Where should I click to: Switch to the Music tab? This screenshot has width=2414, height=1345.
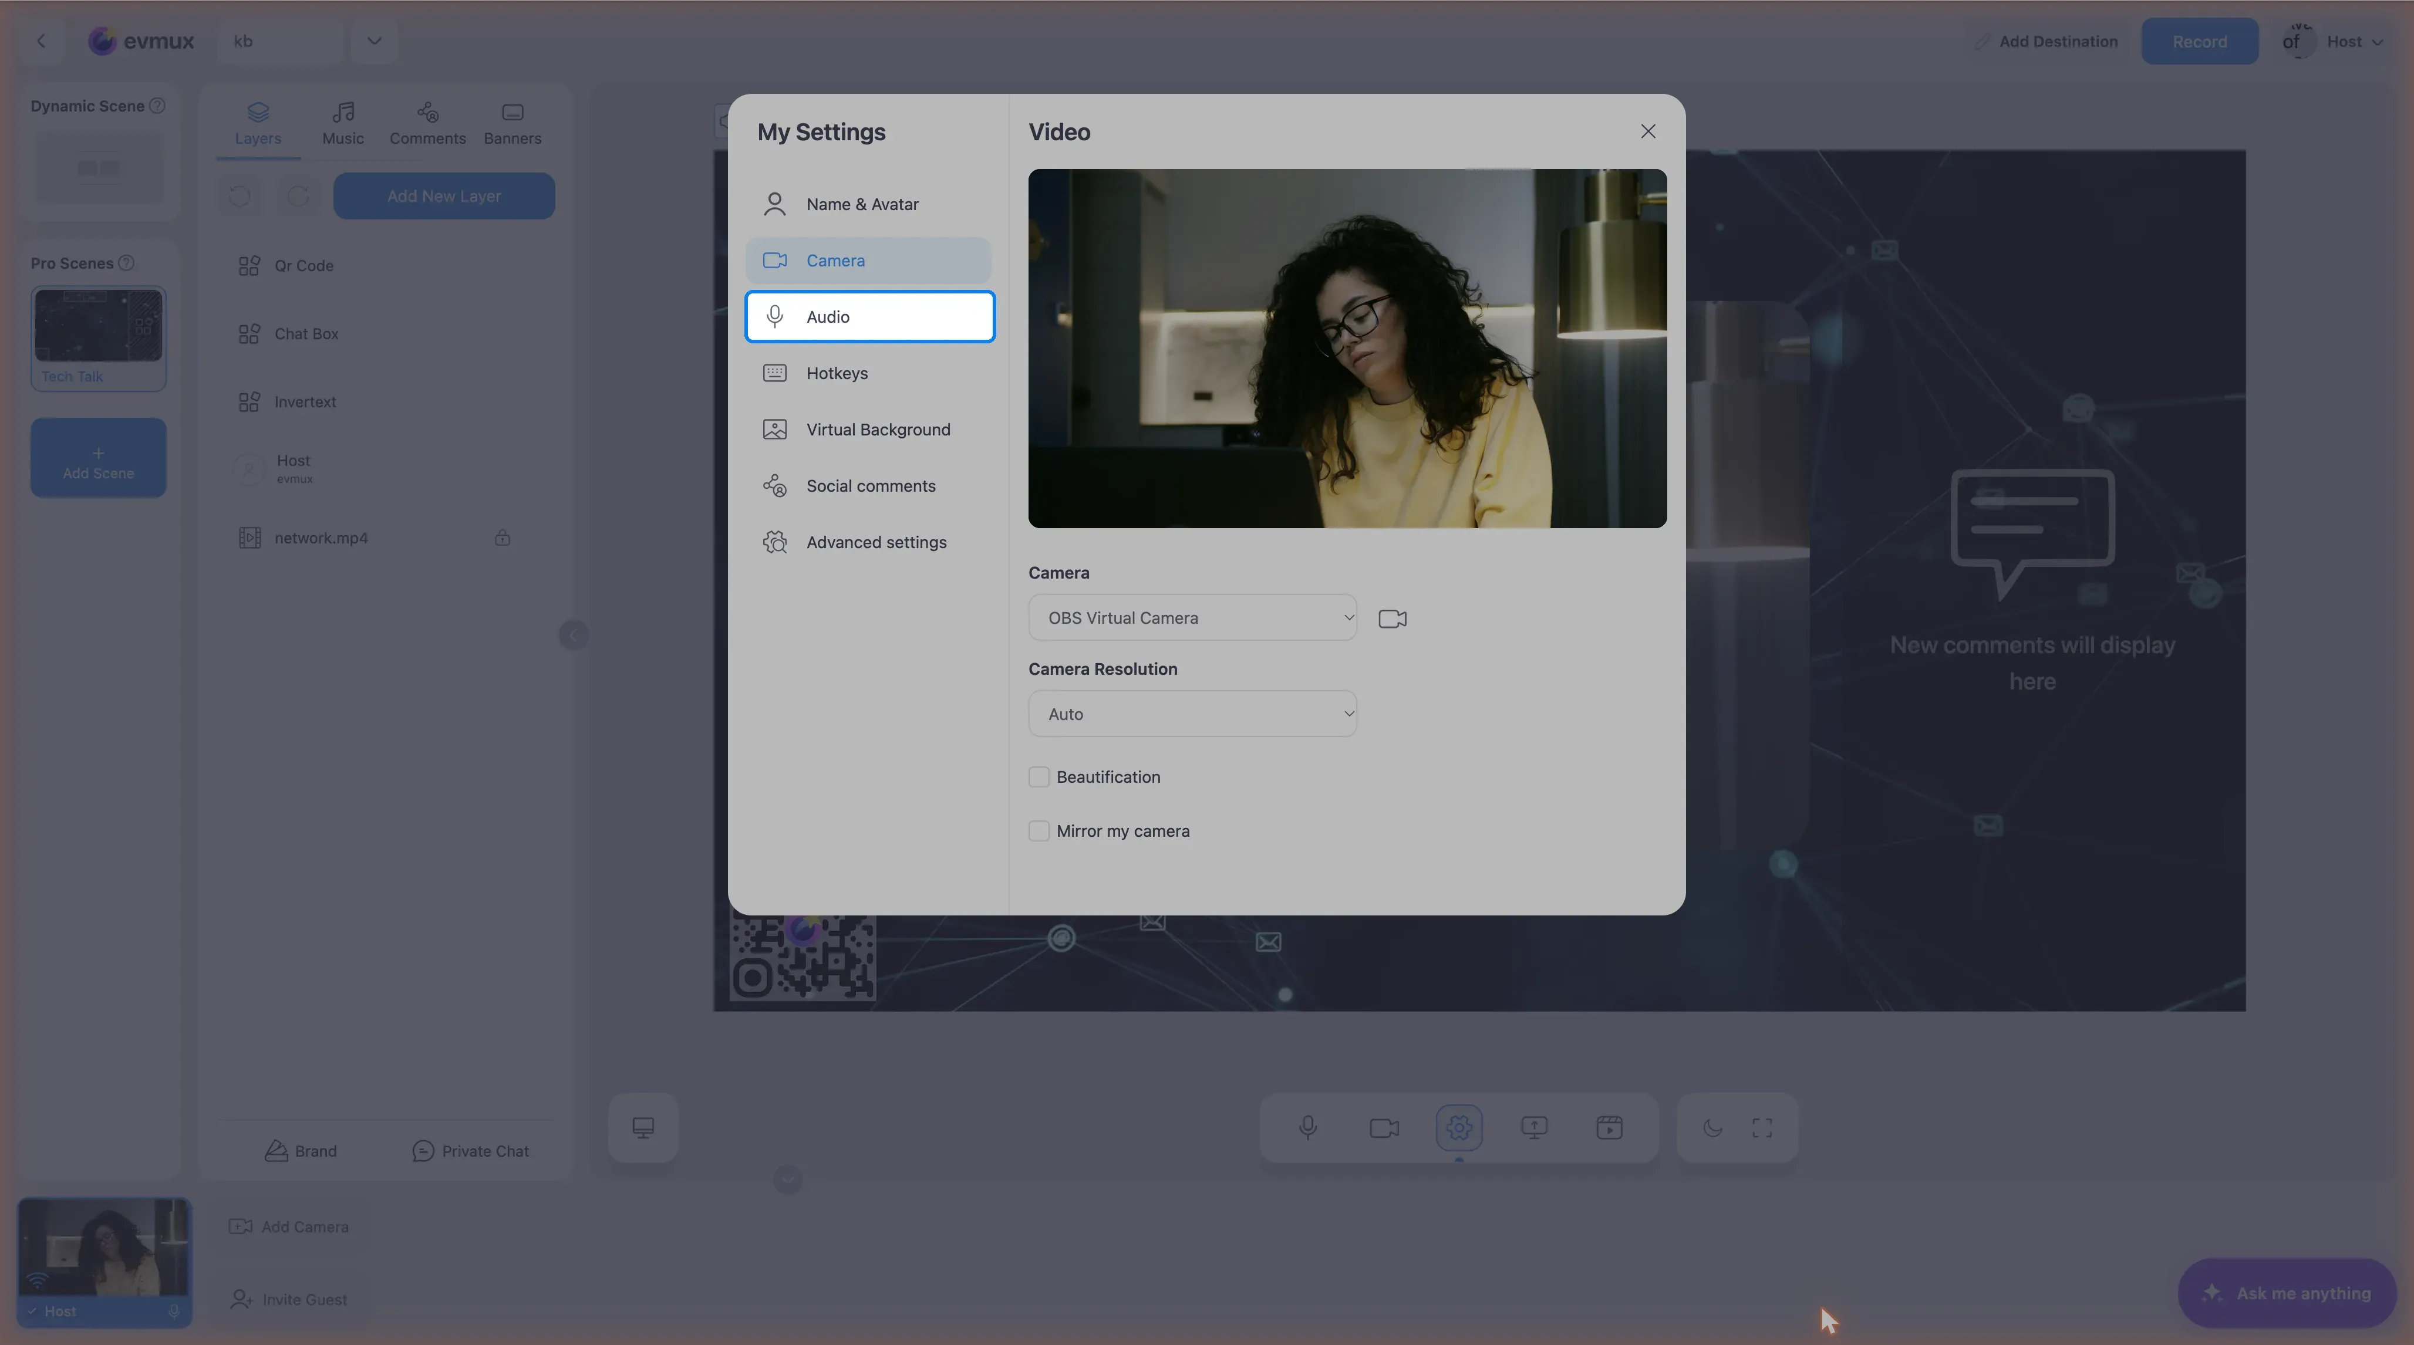tap(343, 124)
